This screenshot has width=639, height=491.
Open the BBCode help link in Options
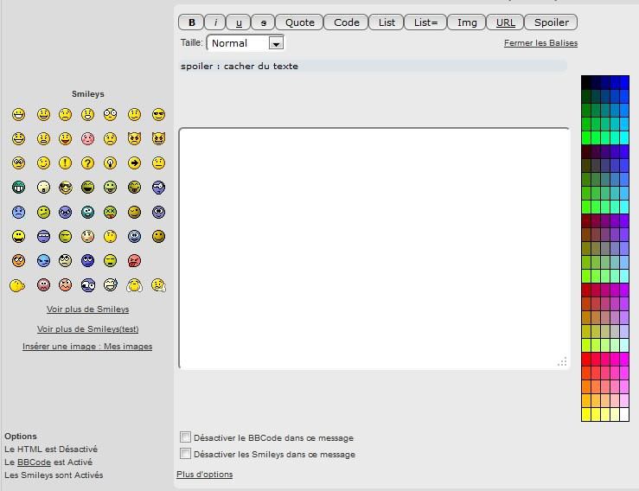point(34,462)
